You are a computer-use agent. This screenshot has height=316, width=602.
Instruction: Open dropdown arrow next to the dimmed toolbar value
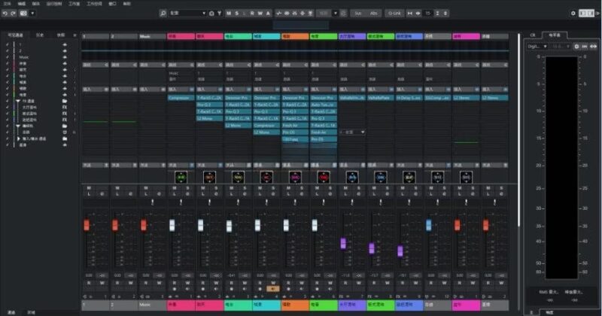tap(335, 13)
